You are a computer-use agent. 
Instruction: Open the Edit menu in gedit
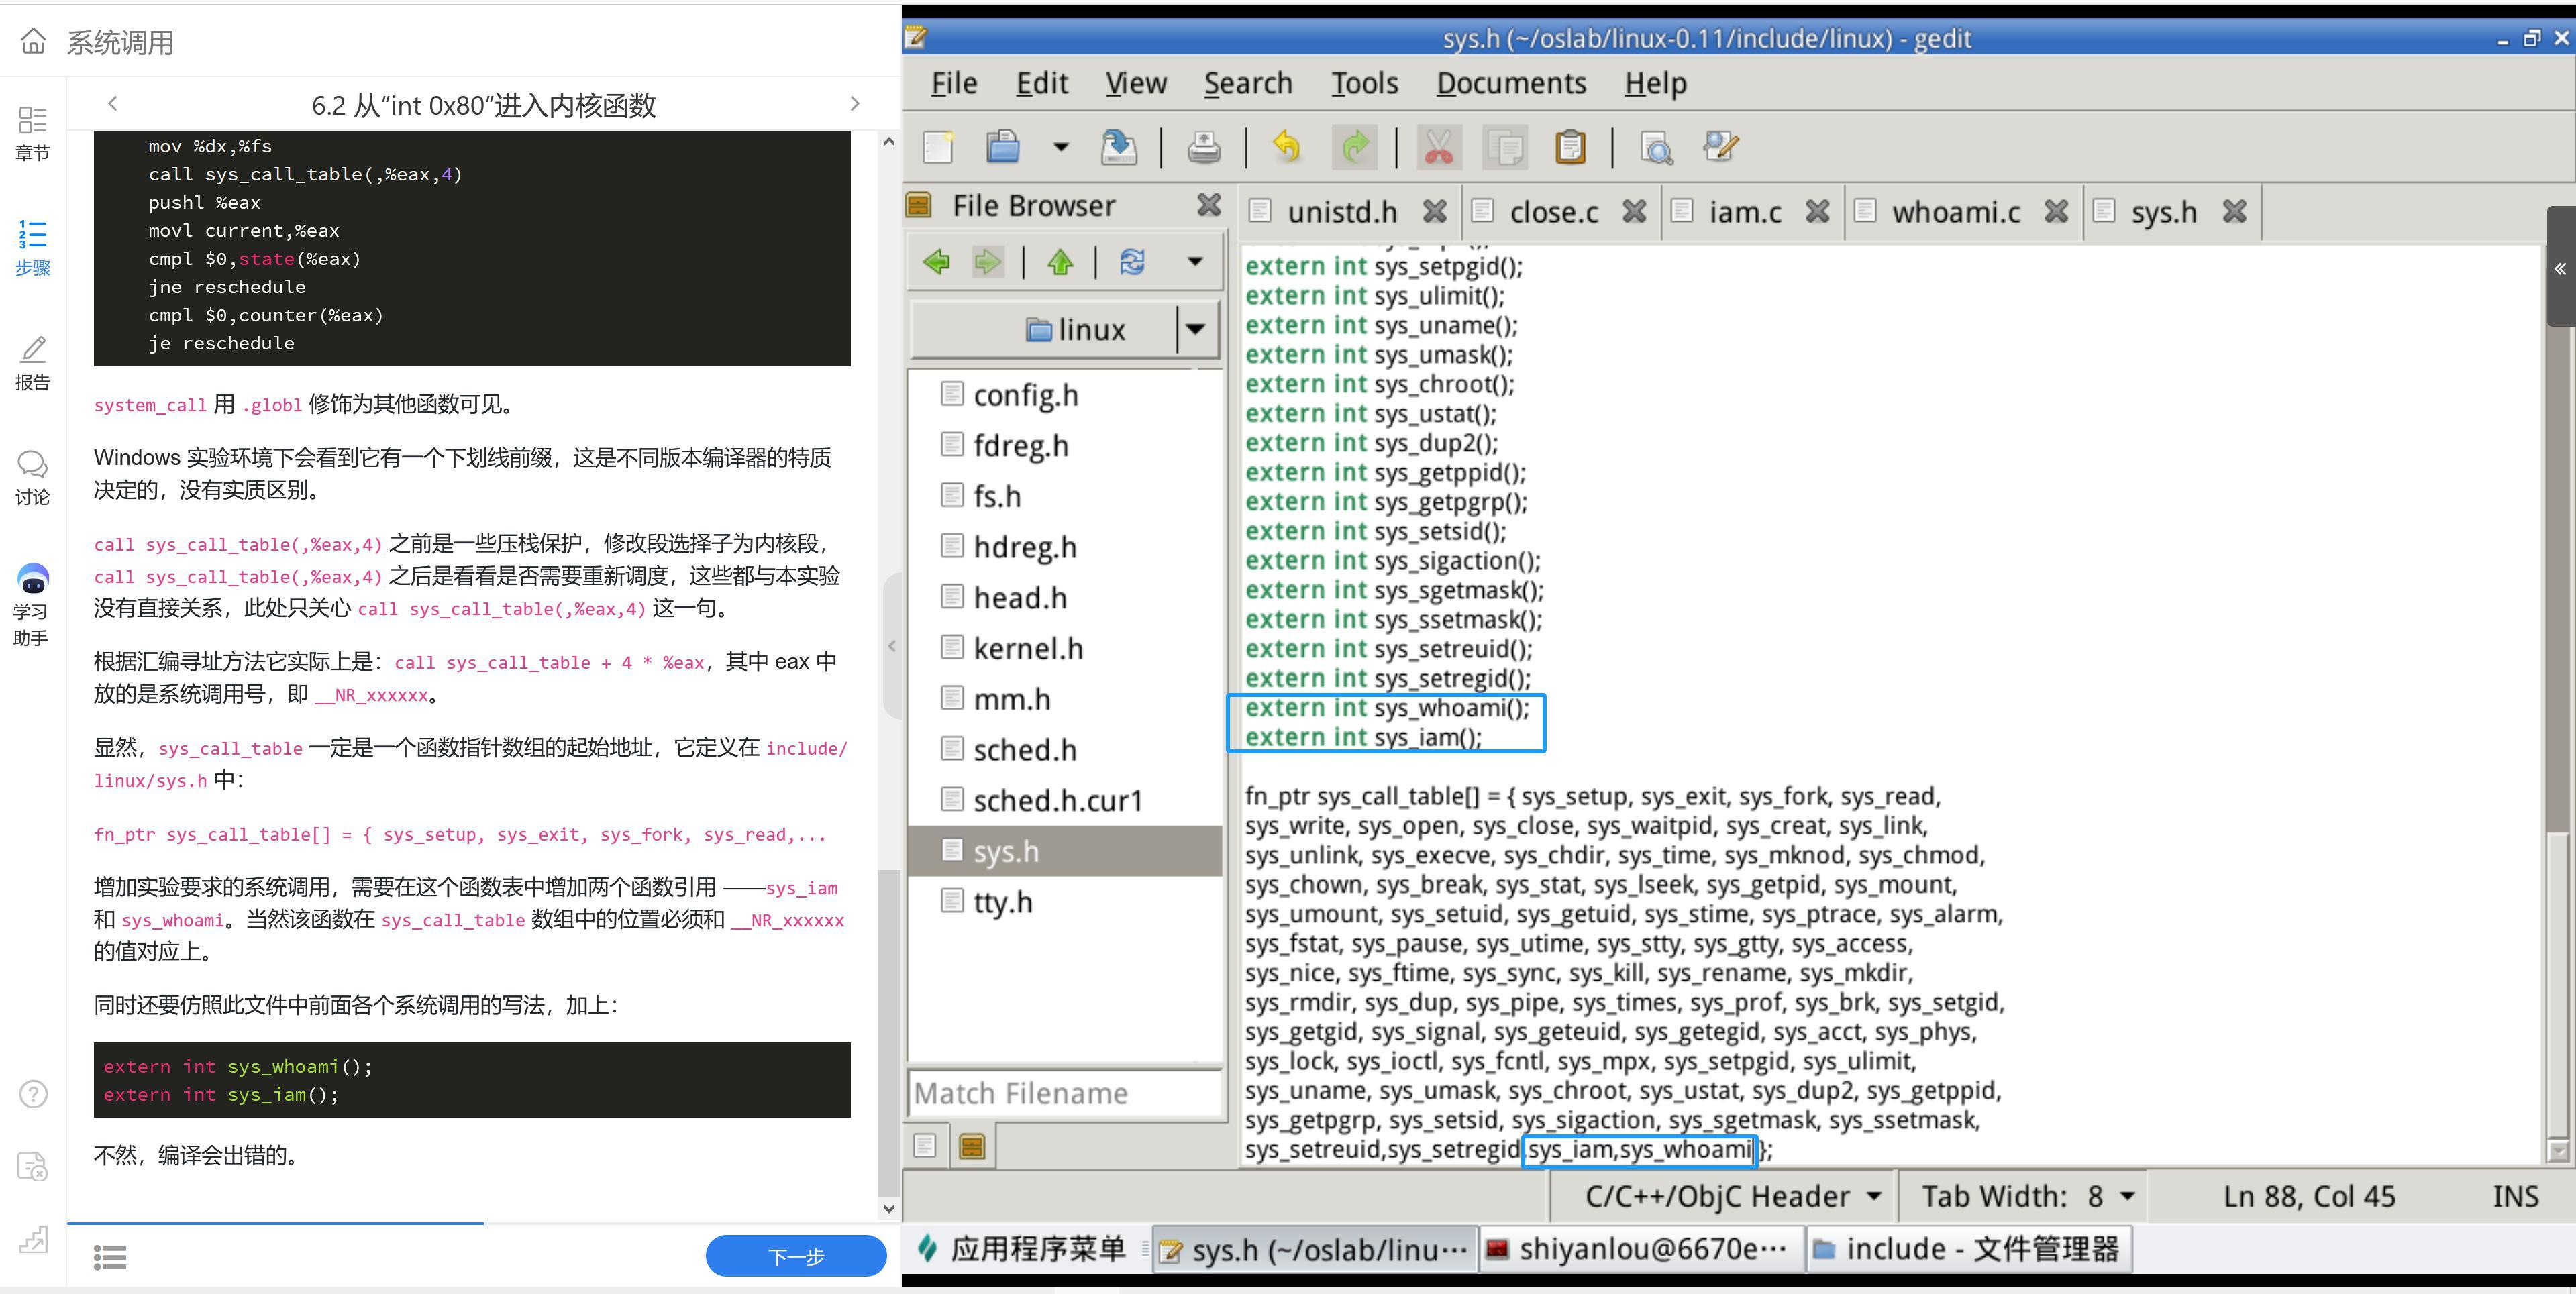[1042, 83]
